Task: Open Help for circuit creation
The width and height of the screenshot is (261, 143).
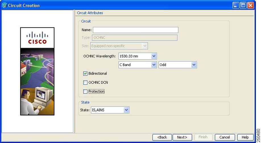Action: [245, 137]
